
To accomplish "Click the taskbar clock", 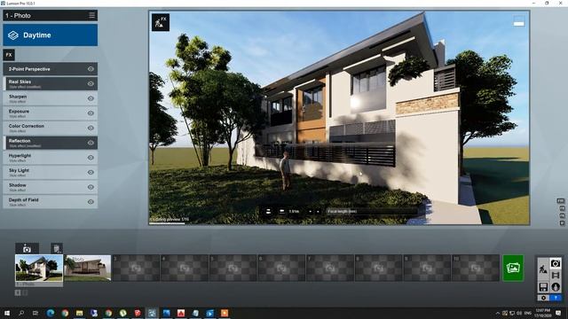I will tap(542, 313).
